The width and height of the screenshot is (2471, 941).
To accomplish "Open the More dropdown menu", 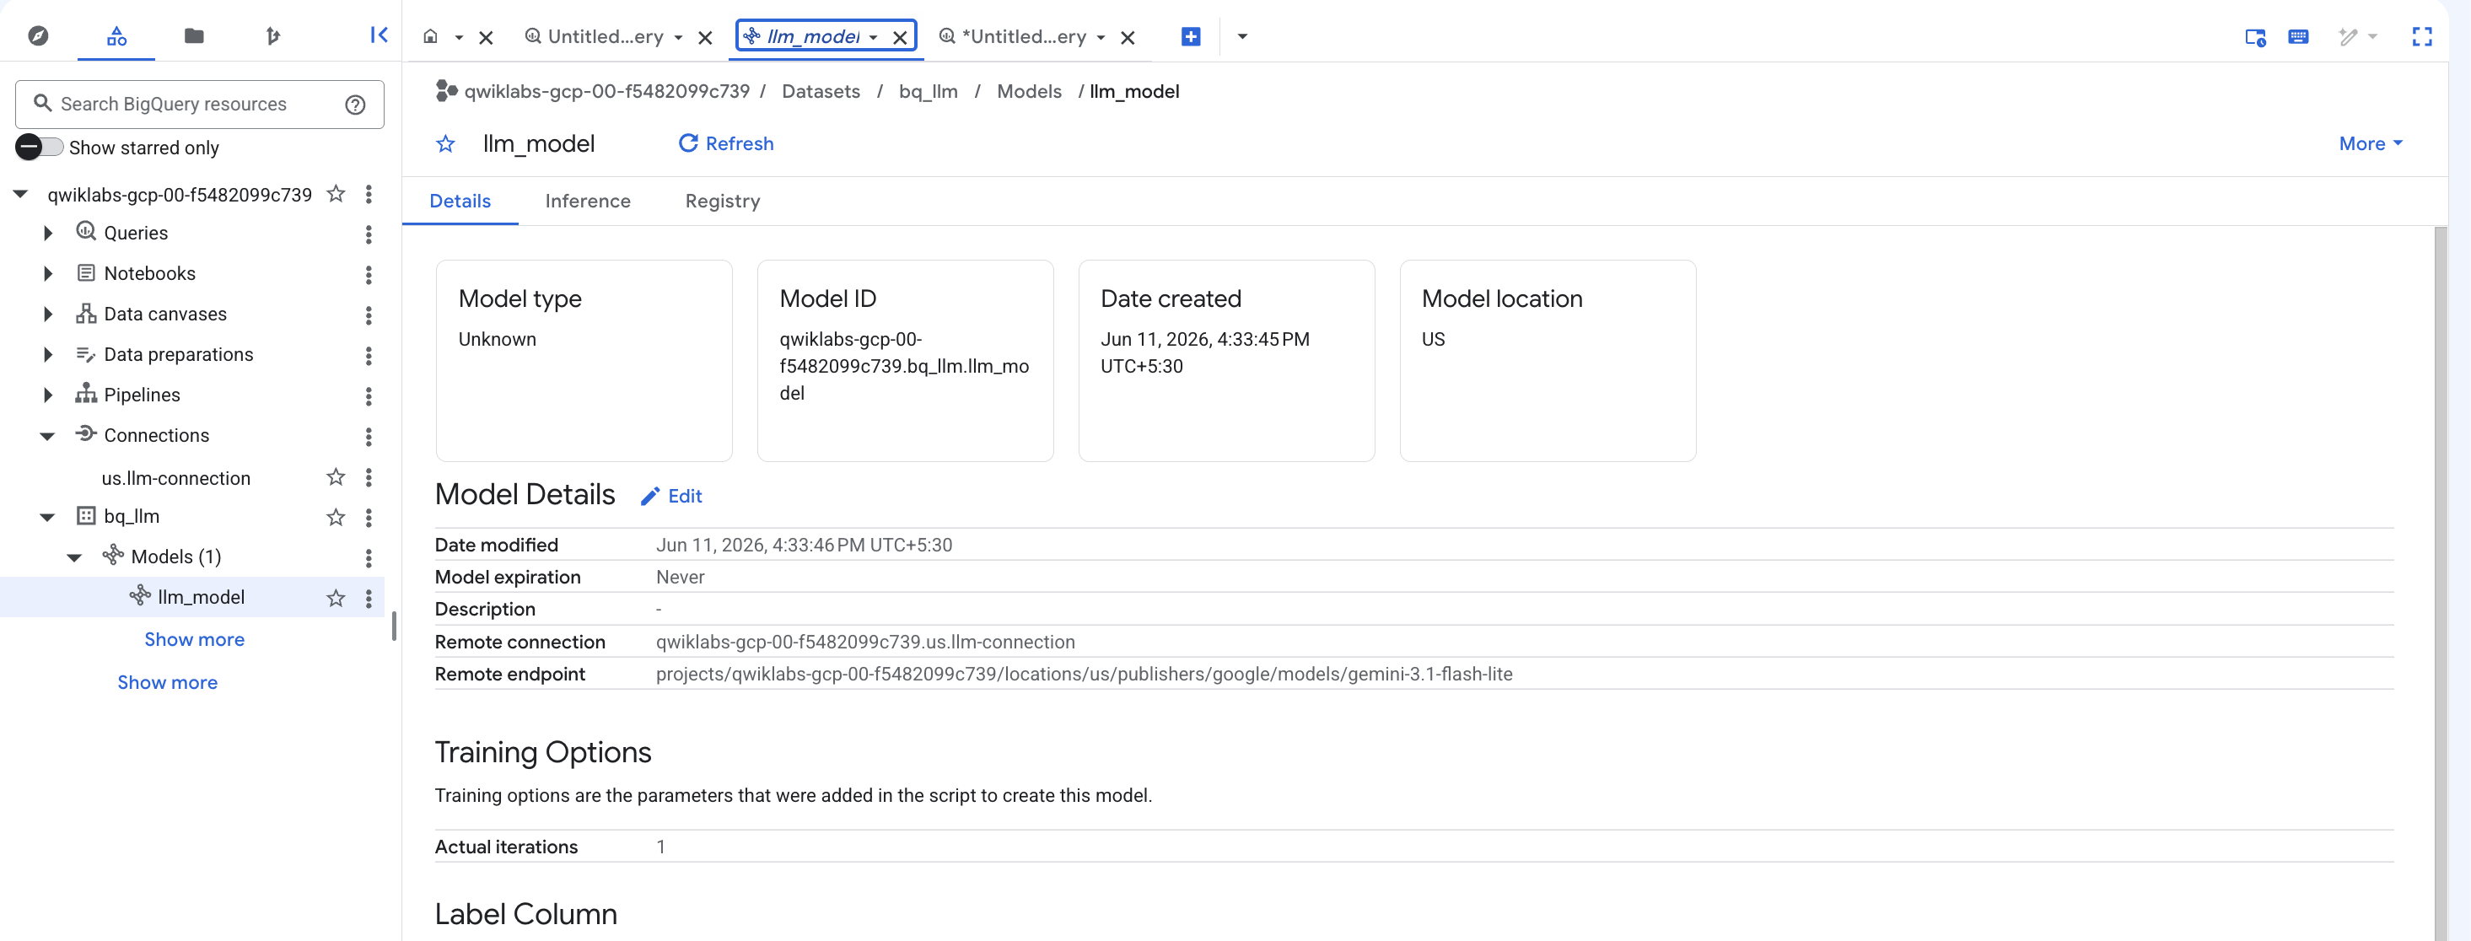I will pos(2371,144).
